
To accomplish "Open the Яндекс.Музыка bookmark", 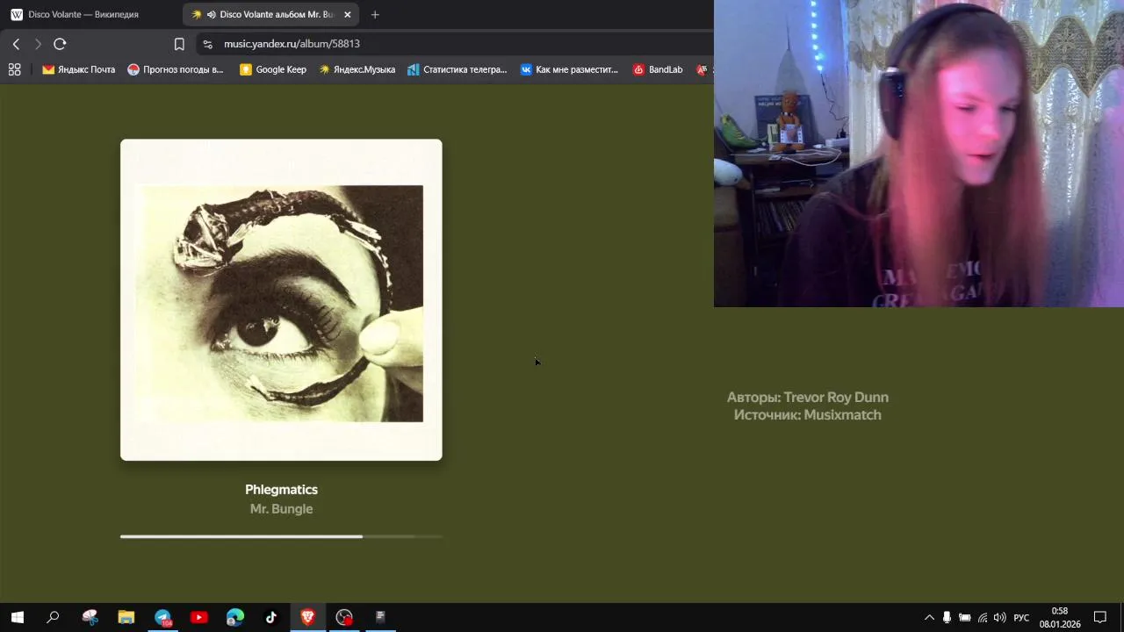I will click(357, 69).
